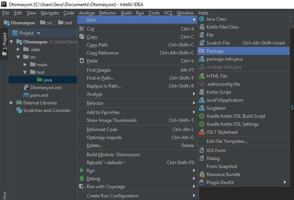Click the Gradle Kotlin DSL Build Script icon
The image size is (294, 200).
202,116
